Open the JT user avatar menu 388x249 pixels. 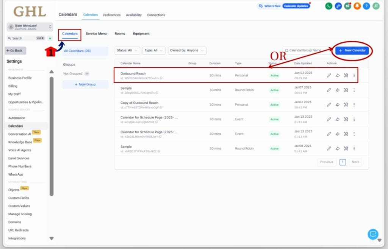376,6
